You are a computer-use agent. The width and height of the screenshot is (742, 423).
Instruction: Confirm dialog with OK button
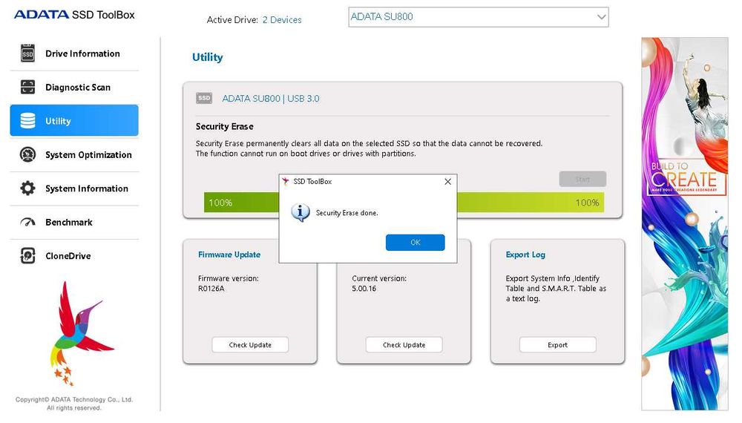pyautogui.click(x=415, y=242)
